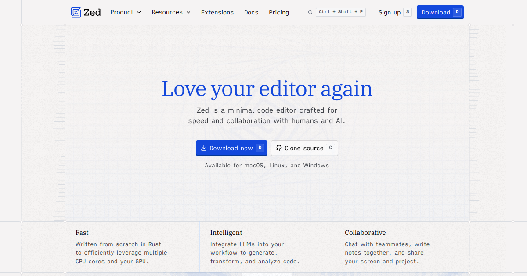Open the Resources dropdown menu
This screenshot has height=276, width=527.
167,12
